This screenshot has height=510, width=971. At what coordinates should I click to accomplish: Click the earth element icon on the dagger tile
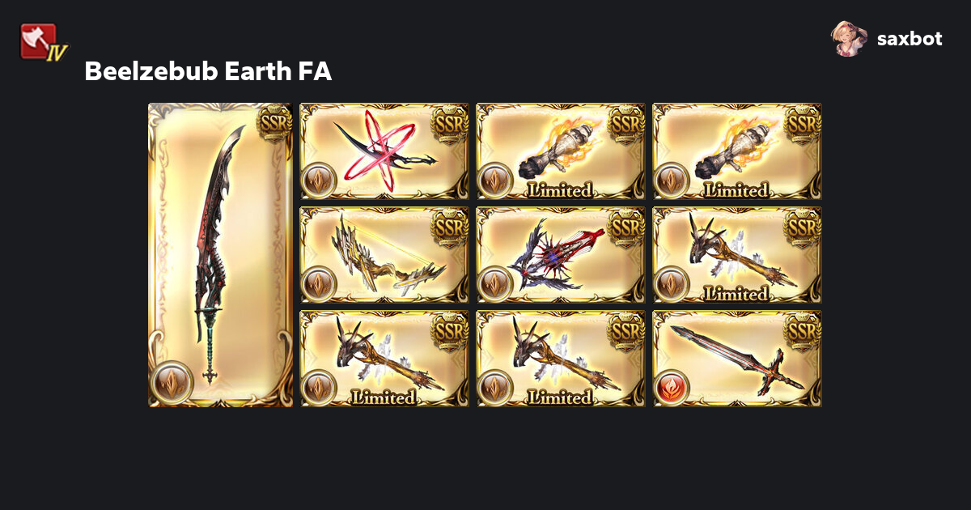click(320, 179)
